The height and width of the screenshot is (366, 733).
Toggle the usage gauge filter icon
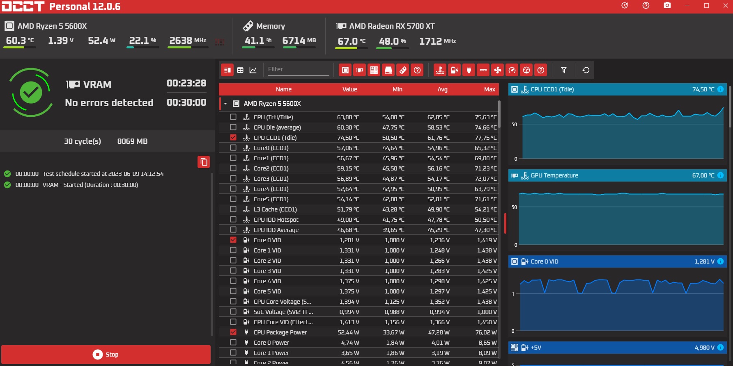[x=526, y=70]
